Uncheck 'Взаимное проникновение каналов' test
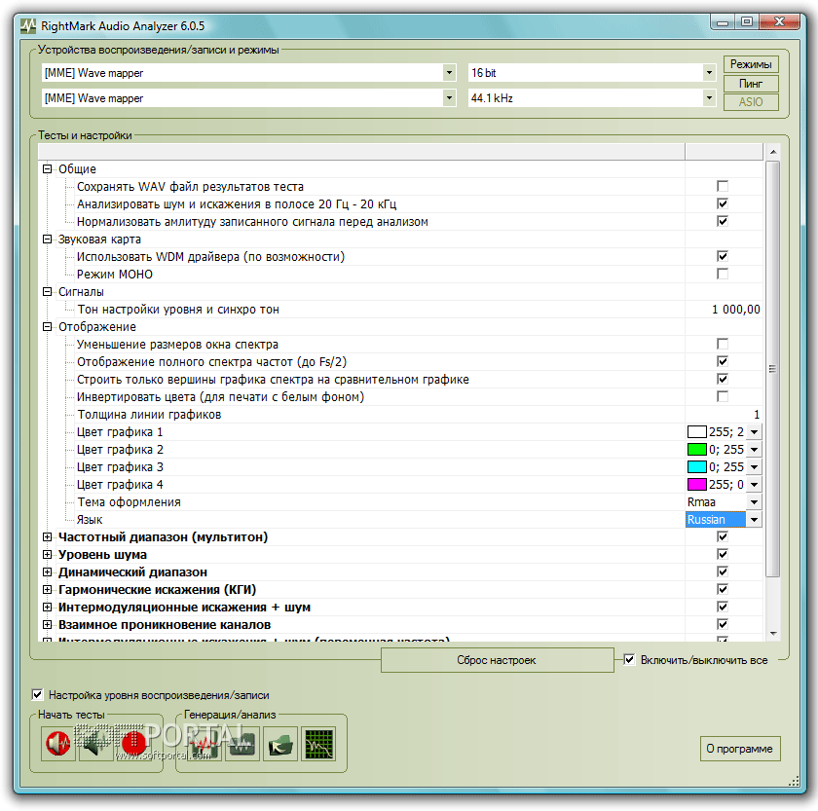818x811 pixels. pos(723,624)
